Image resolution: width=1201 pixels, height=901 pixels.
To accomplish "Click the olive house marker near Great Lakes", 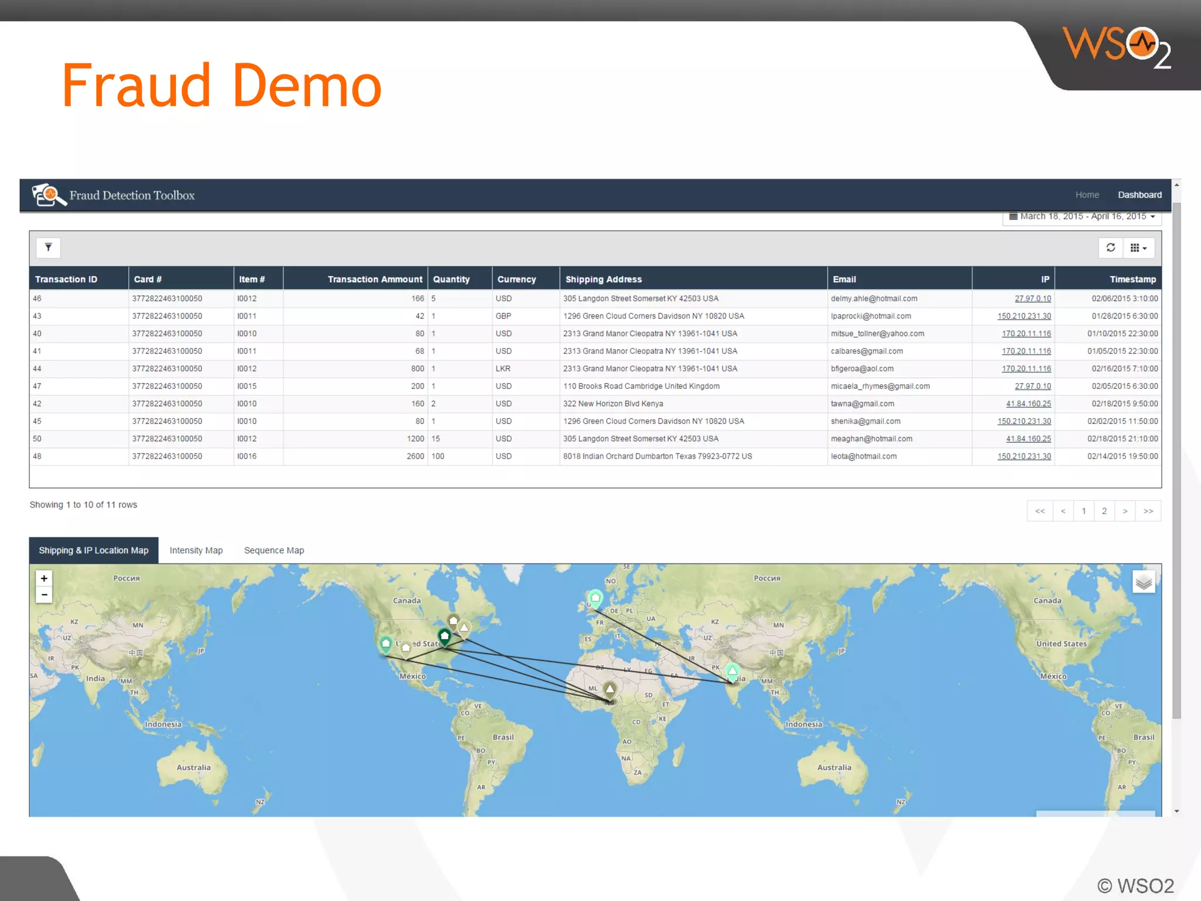I will [x=453, y=621].
